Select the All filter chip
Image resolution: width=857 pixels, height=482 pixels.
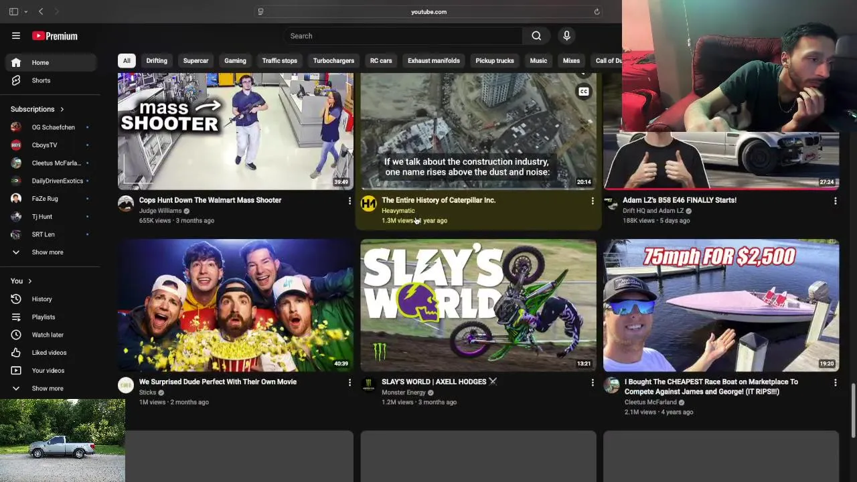(127, 61)
